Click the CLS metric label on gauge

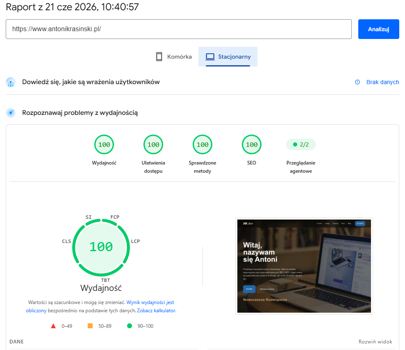click(x=66, y=241)
